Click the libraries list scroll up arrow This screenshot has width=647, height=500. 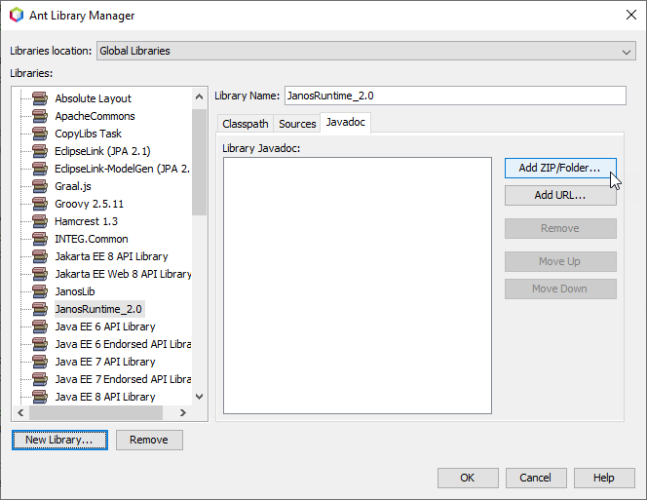pos(200,97)
